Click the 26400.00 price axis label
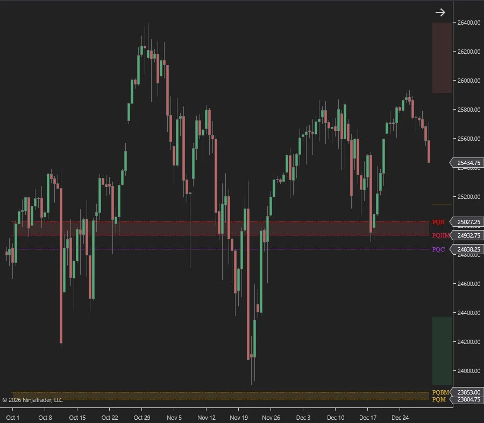This screenshot has height=423, width=484. tap(469, 23)
